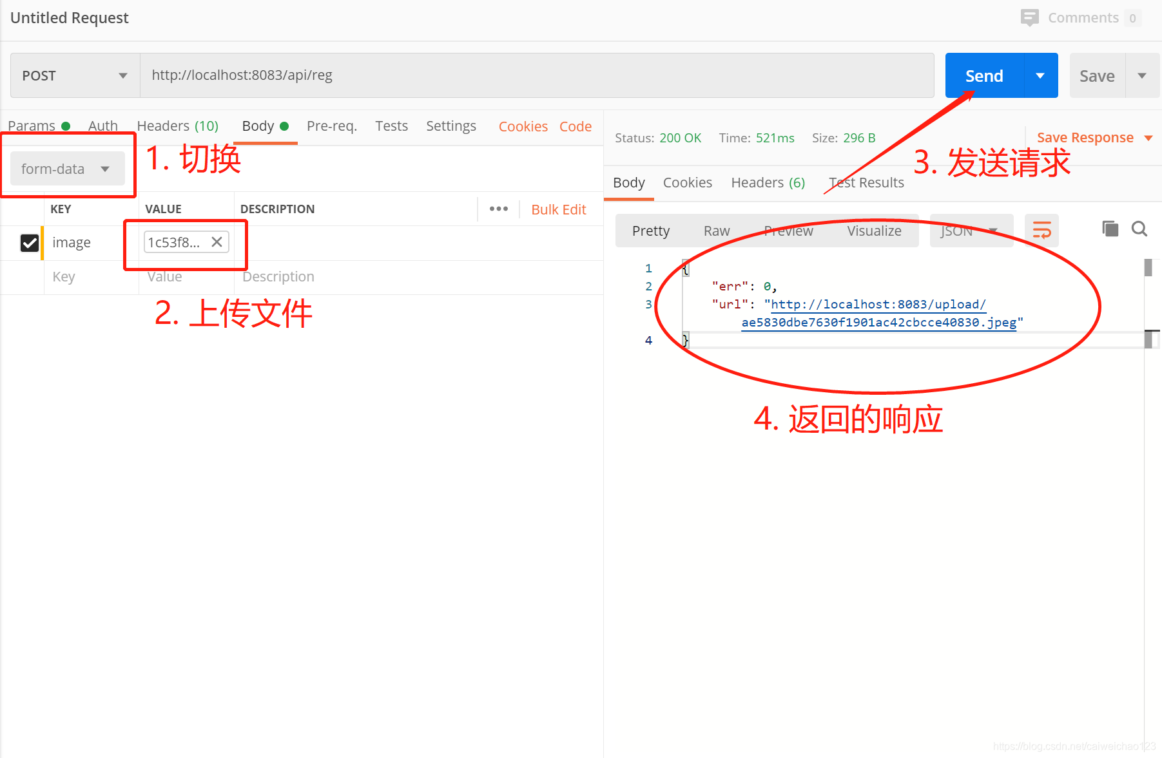This screenshot has height=758, width=1162.
Task: Click the Untitled Request title
Action: click(70, 17)
